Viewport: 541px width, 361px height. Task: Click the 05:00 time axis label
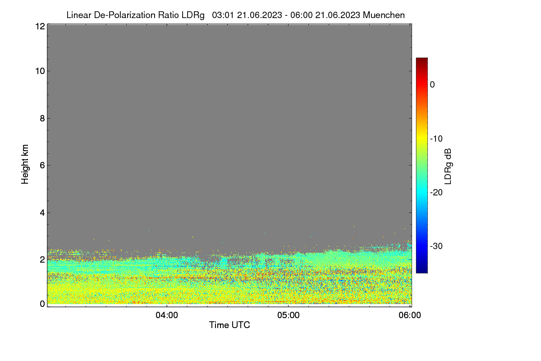(x=289, y=316)
